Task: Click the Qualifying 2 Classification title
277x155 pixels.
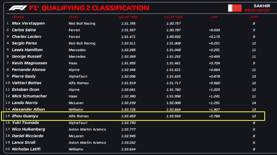Action: click(95, 8)
